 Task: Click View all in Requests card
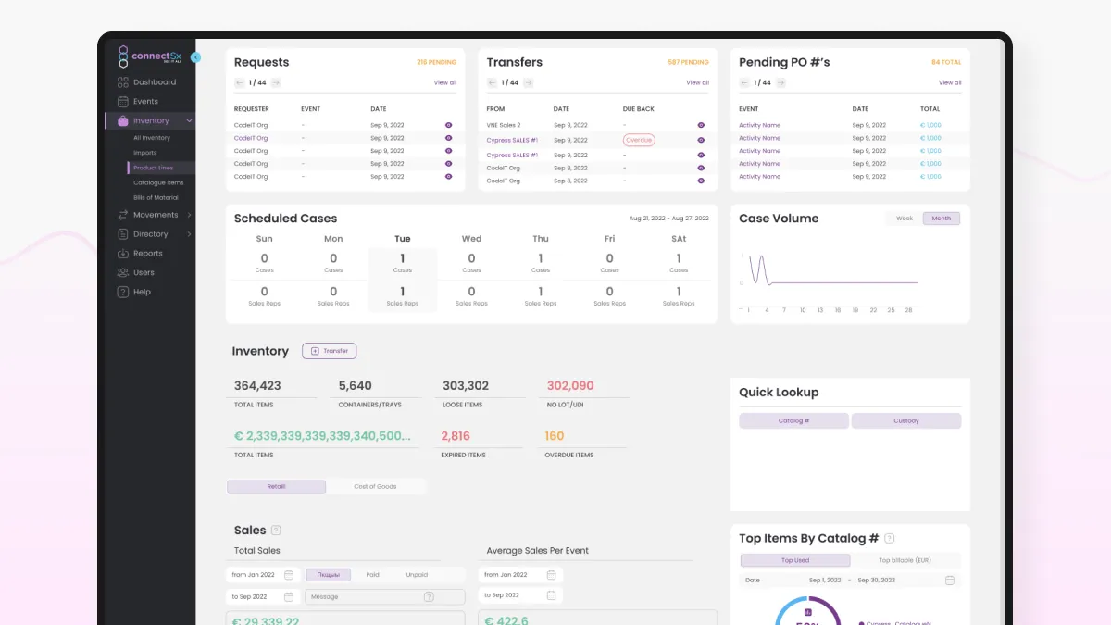445,82
